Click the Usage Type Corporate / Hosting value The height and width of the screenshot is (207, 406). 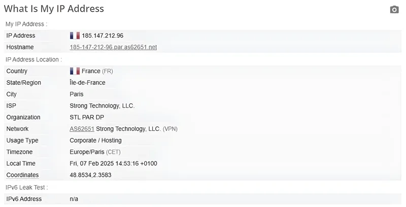click(95, 141)
